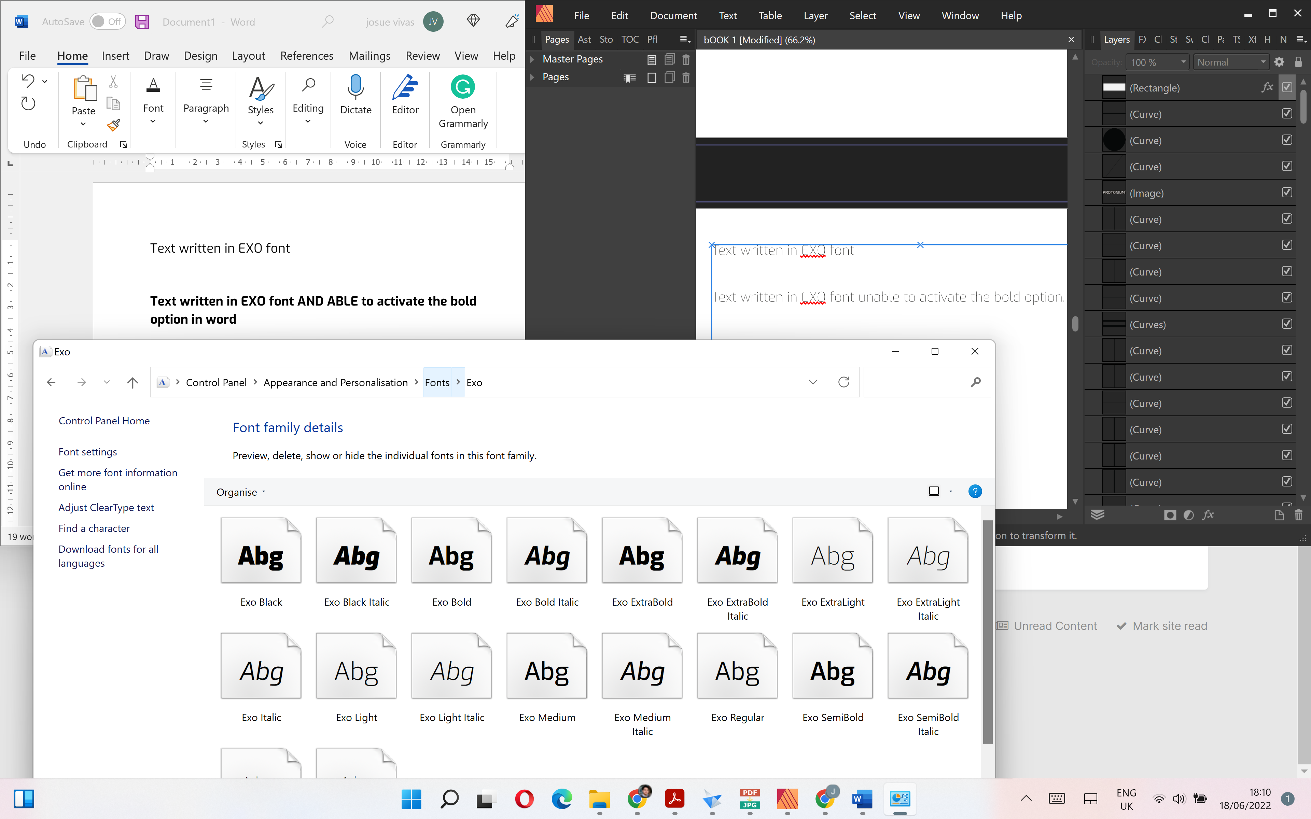
Task: Click the fx icon on the Rectangle layer
Action: 1267,88
